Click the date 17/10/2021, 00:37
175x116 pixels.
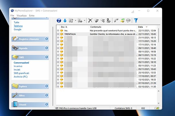147,76
